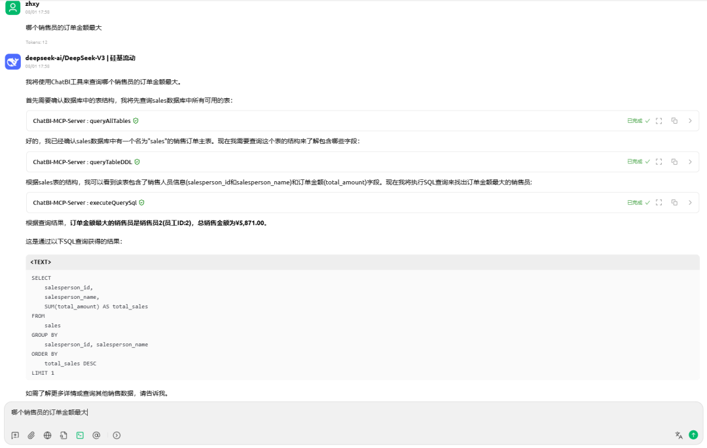
Task: Click the knowledge base document icon
Action: (x=63, y=436)
